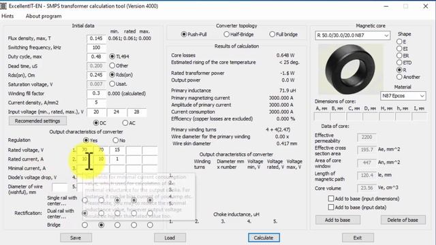Select Bridge rectification for first output

point(84,225)
